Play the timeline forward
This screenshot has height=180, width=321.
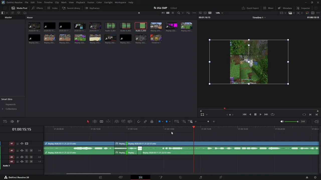(x=261, y=114)
